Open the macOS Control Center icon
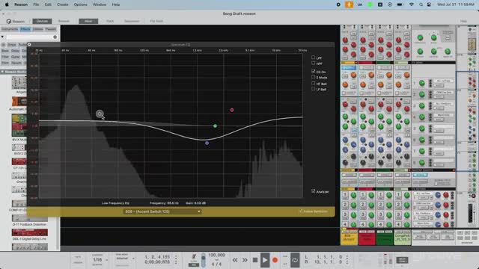This screenshot has height=269, width=479. coord(429,4)
